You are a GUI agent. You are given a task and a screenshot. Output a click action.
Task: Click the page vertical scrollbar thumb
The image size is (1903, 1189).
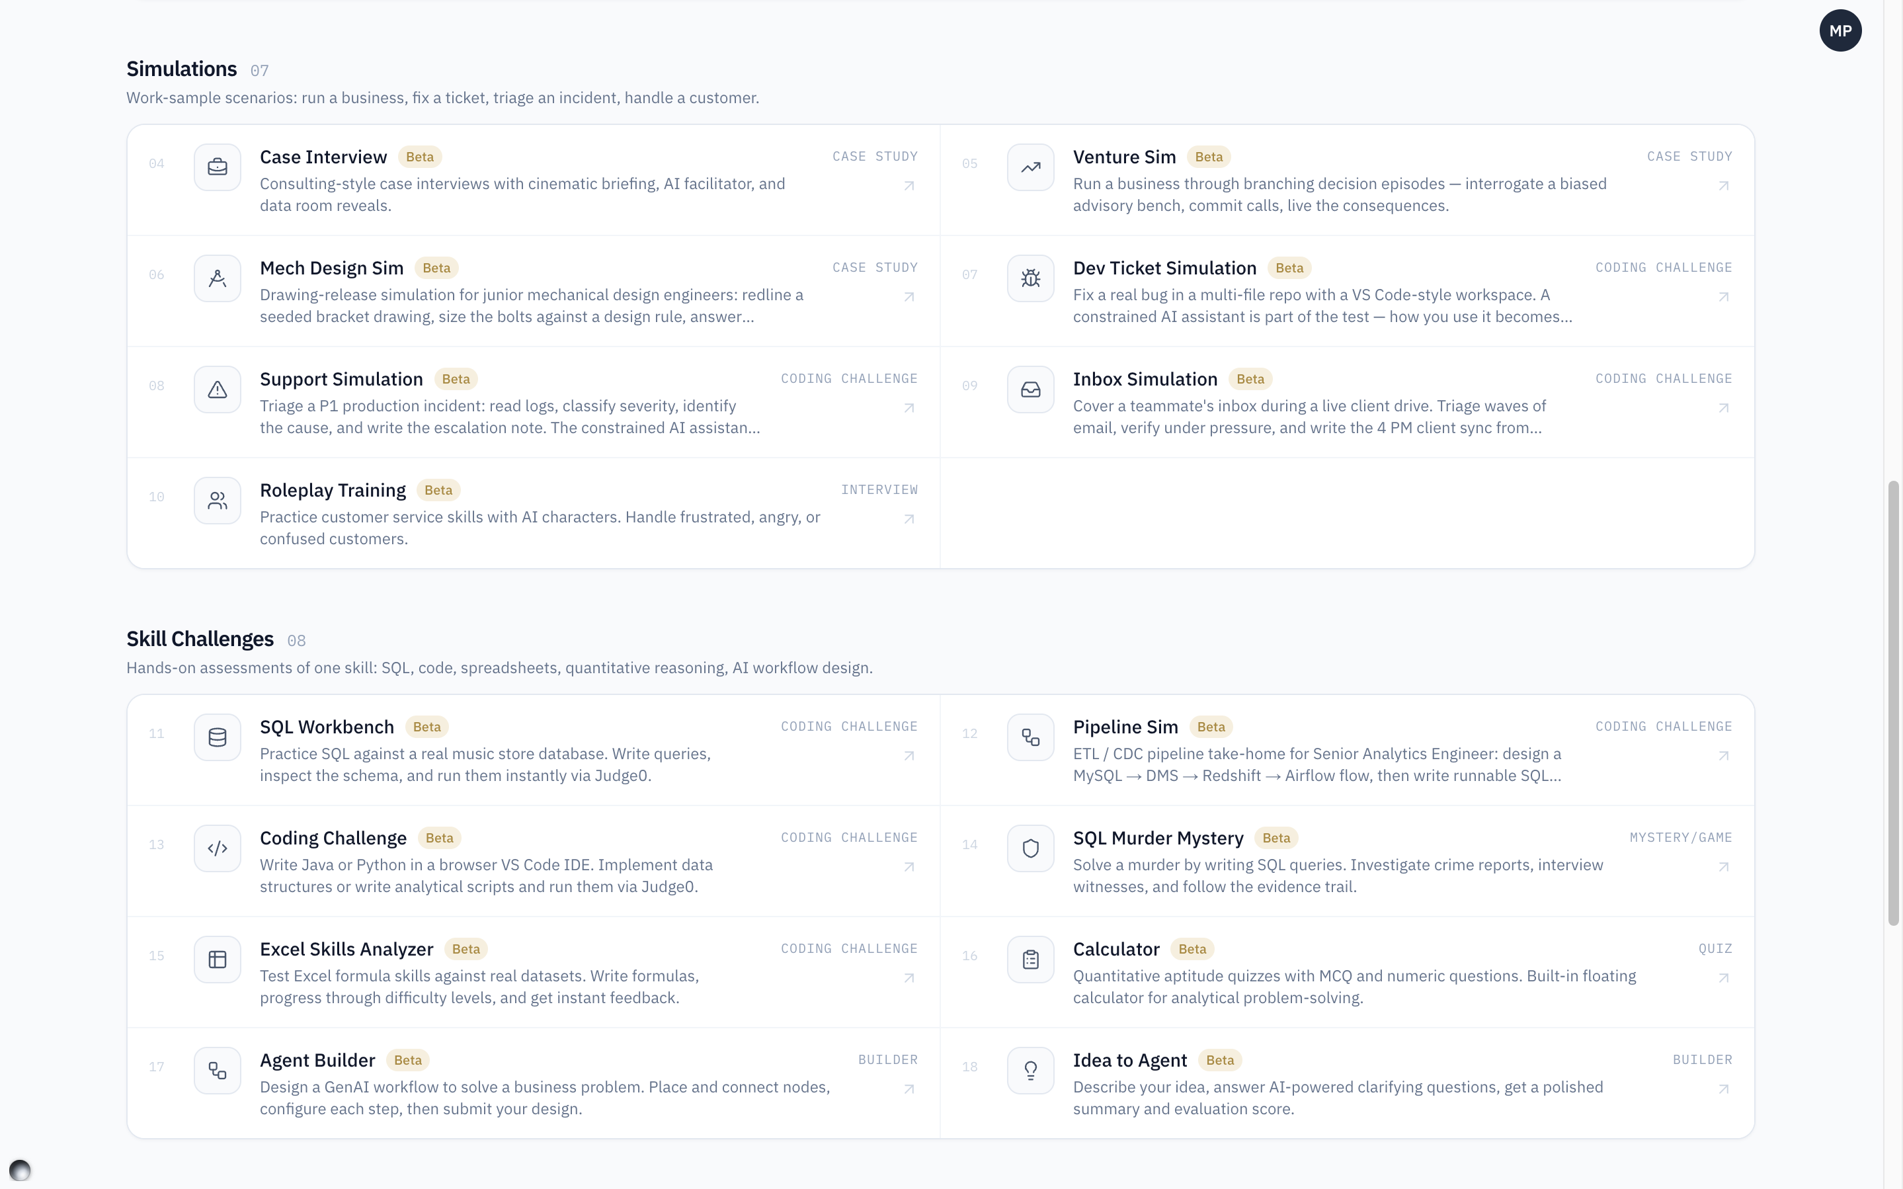pos(1893,704)
